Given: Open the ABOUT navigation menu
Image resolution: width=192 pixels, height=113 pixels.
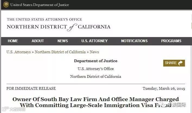Looking at the screenshot, I should click(38, 41).
